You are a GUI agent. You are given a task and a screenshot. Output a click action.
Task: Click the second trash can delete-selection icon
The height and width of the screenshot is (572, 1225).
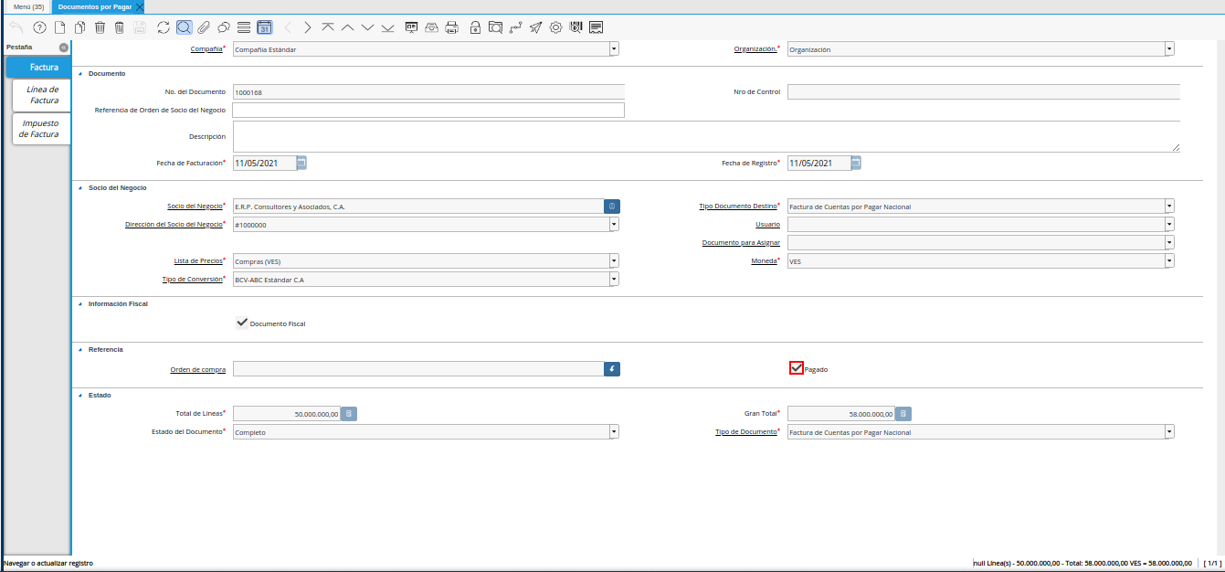click(x=119, y=27)
